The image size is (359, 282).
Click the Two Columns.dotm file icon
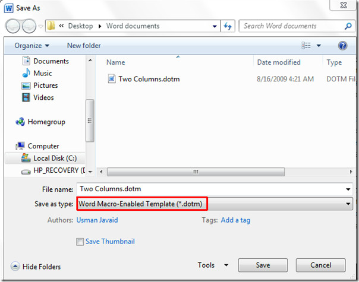coord(112,79)
